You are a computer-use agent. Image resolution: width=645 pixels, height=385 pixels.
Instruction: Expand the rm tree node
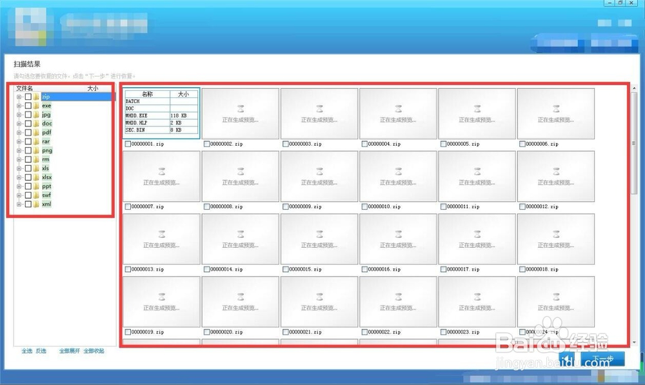click(x=19, y=159)
